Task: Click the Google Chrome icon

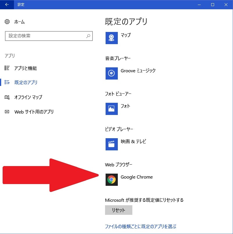Action: point(112,180)
